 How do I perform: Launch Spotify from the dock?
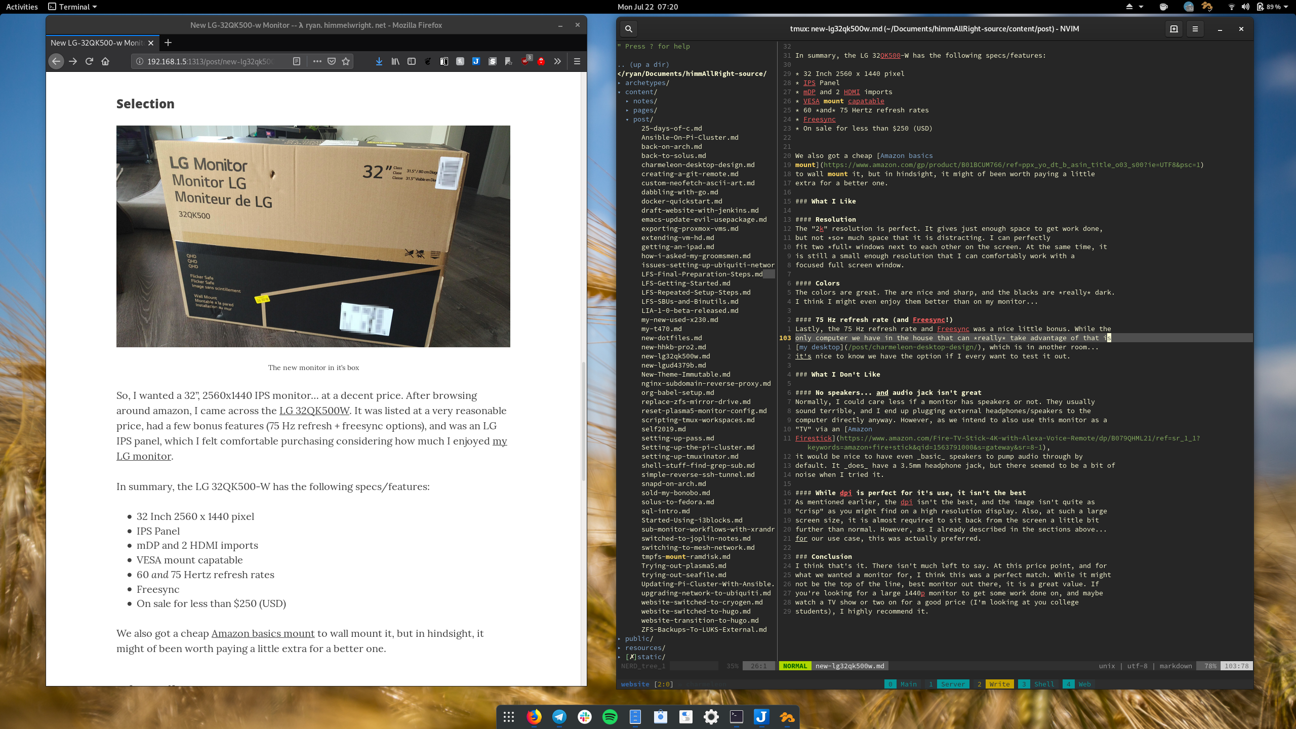point(610,716)
